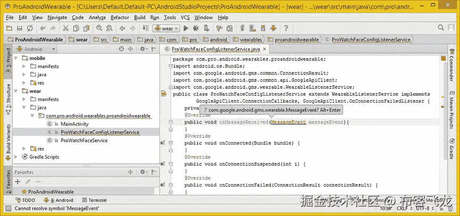460x216 pixels.
Task: Start debugging with the bug icon
Action: tap(196, 28)
